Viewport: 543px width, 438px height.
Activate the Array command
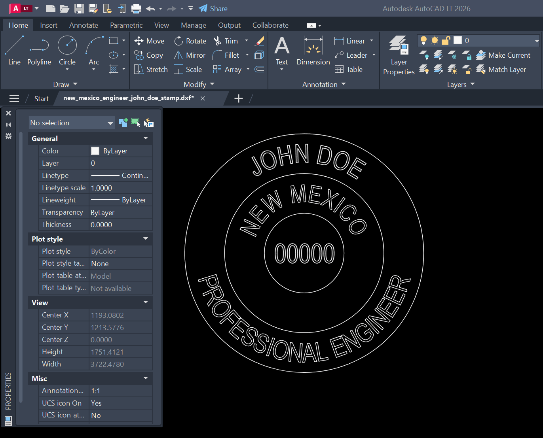click(227, 69)
